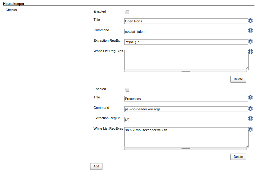Click the Checks label
Screen dimensions: 256x172
point(11,10)
